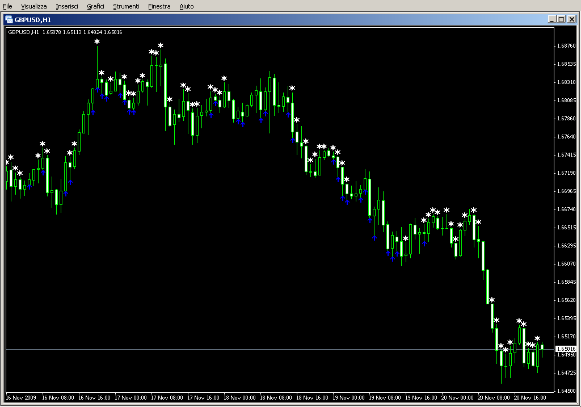Viewport: 581px width, 407px height.
Task: Click time axis label 18 Nov 08:00
Action: click(x=276, y=398)
